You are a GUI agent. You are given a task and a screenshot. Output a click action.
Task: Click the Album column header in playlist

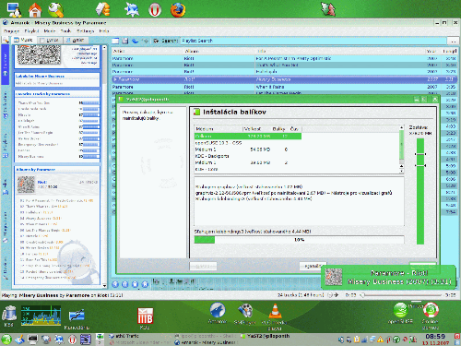[219, 51]
